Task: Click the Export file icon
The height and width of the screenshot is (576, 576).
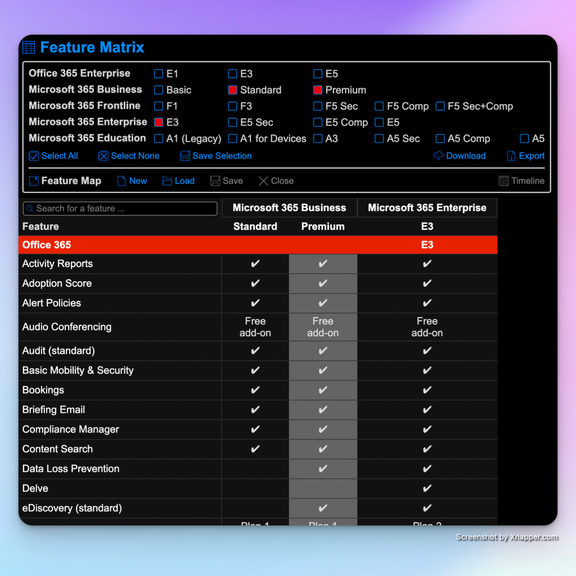Action: click(x=511, y=156)
